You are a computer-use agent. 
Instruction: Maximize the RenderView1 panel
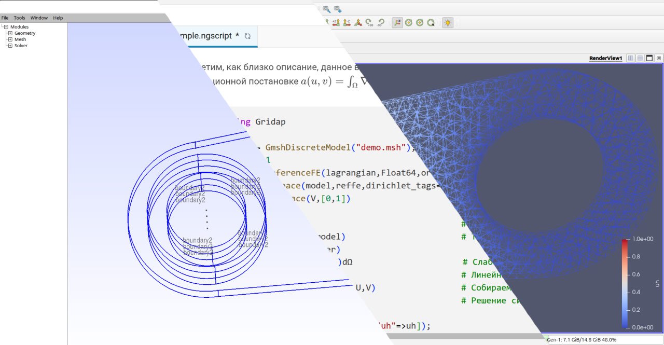[649, 58]
